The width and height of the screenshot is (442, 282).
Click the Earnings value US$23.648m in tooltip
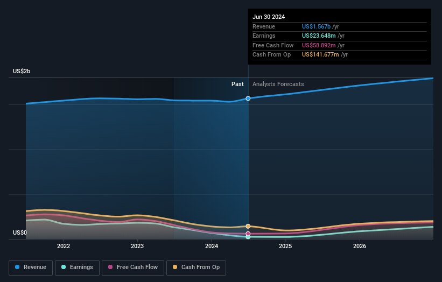pos(319,36)
